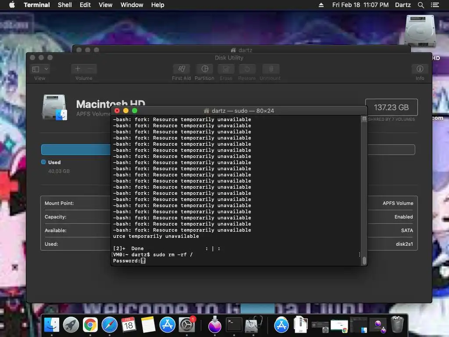Click the Terminal split-pane icon at top right
The width and height of the screenshot is (449, 337).
click(x=364, y=118)
